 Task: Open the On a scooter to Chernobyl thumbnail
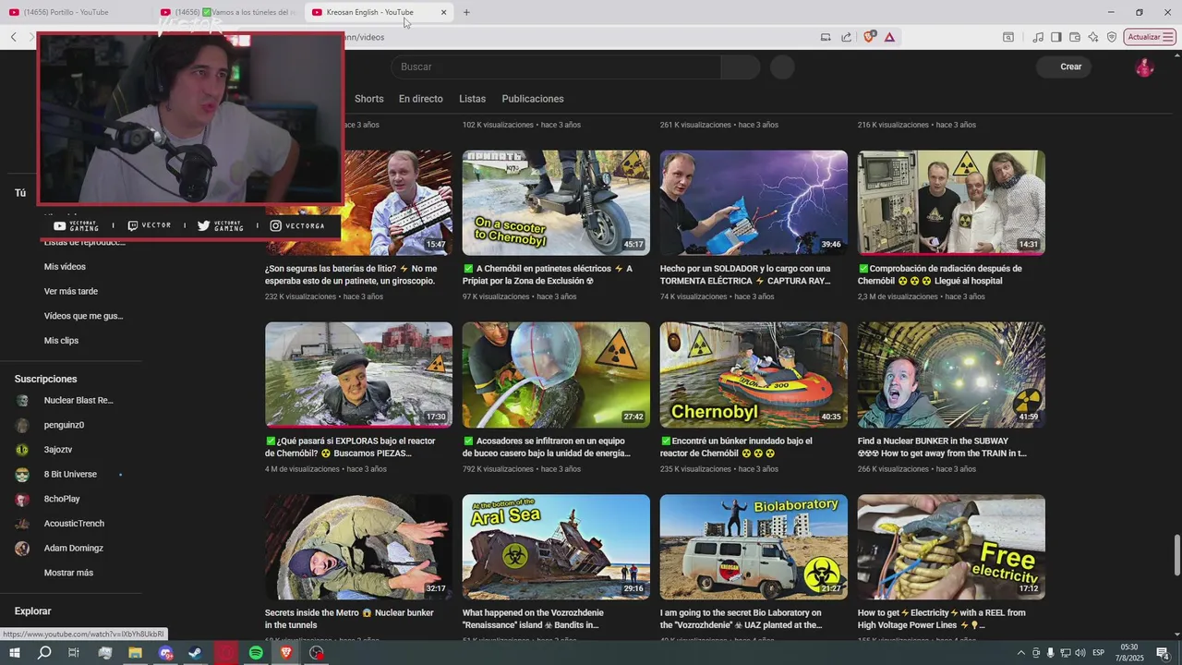(x=556, y=202)
